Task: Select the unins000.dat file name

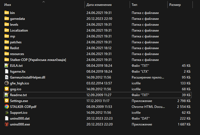Action: [x=20, y=118]
